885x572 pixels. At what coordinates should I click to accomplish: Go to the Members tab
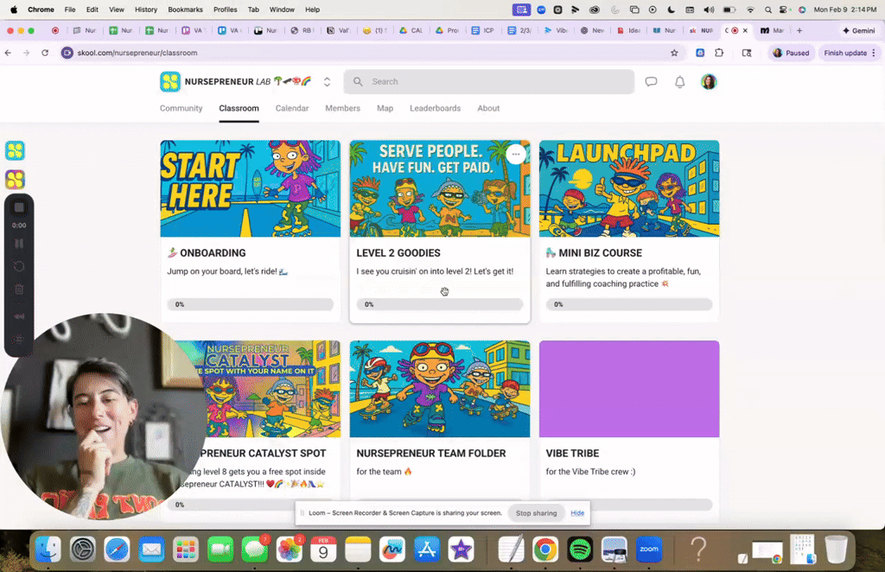342,108
